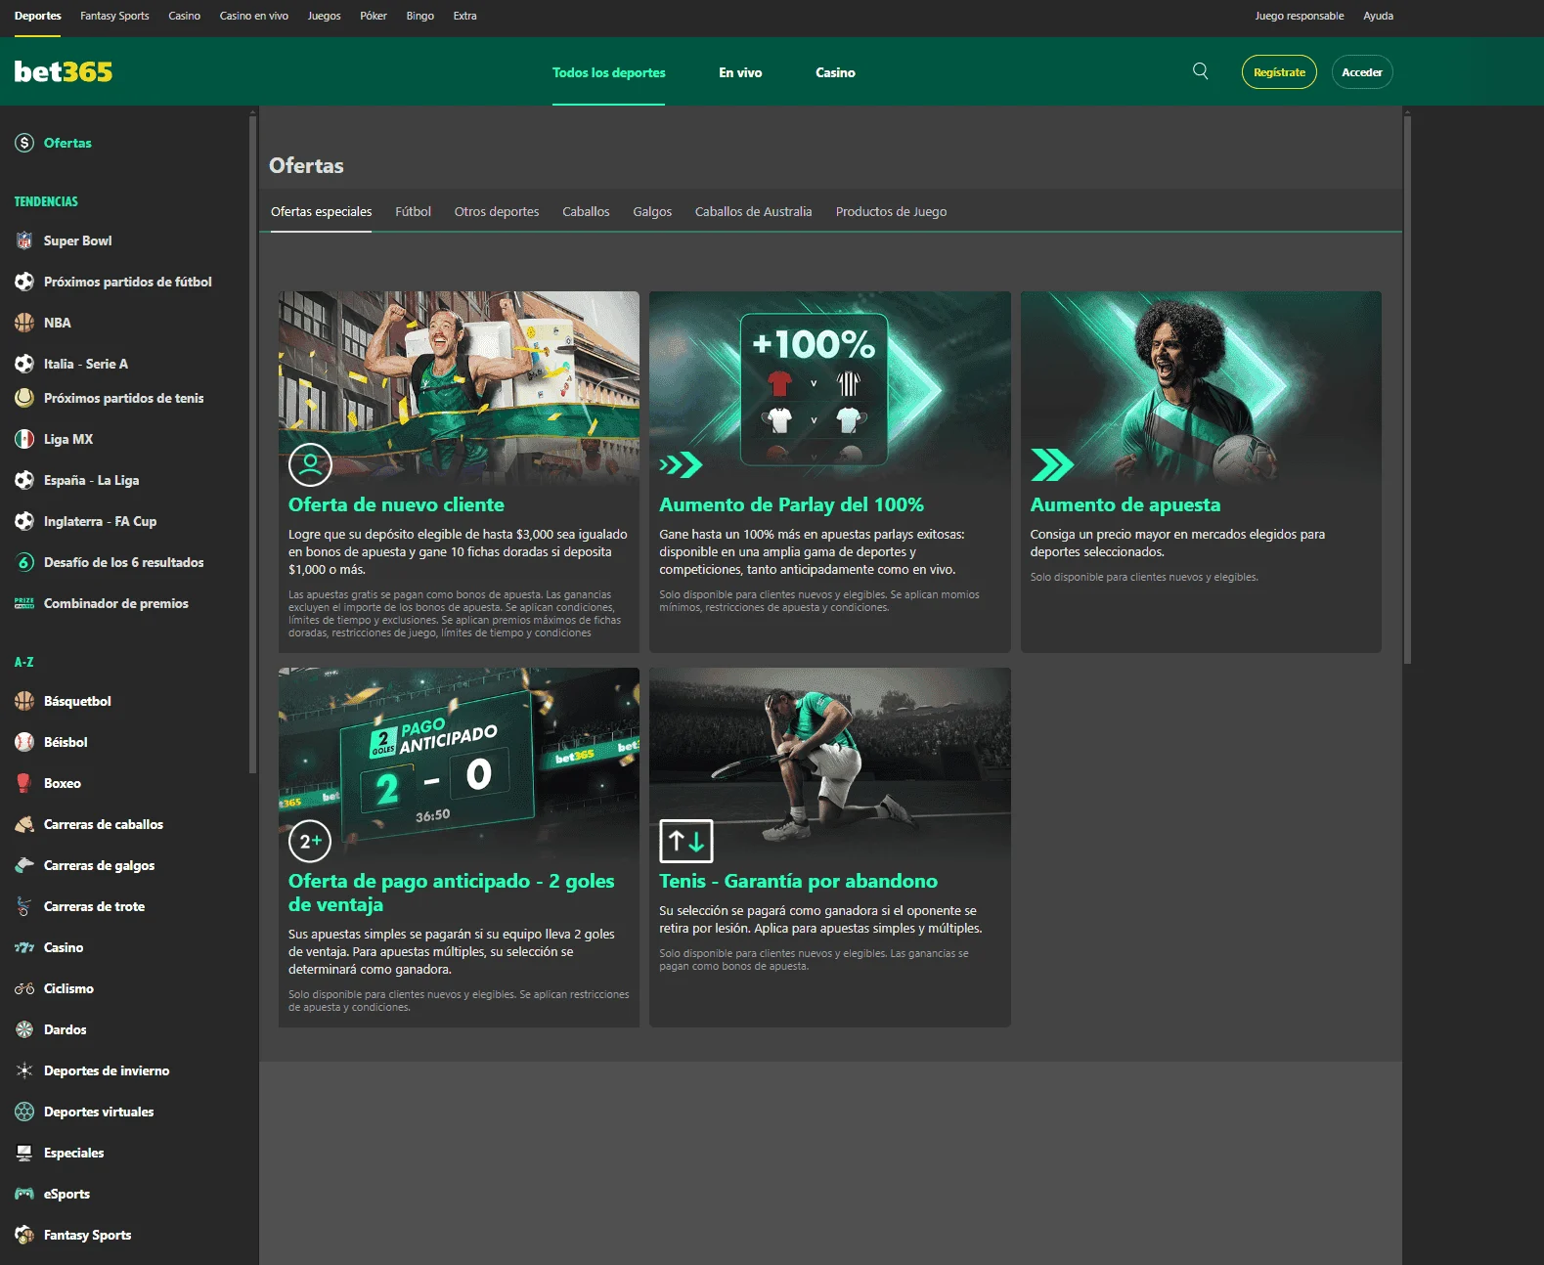The width and height of the screenshot is (1544, 1265).
Task: Open Oferta de pago anticipado card image
Action: click(459, 764)
